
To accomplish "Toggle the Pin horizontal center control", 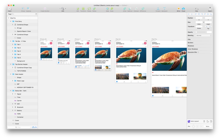I will pos(197,126).
